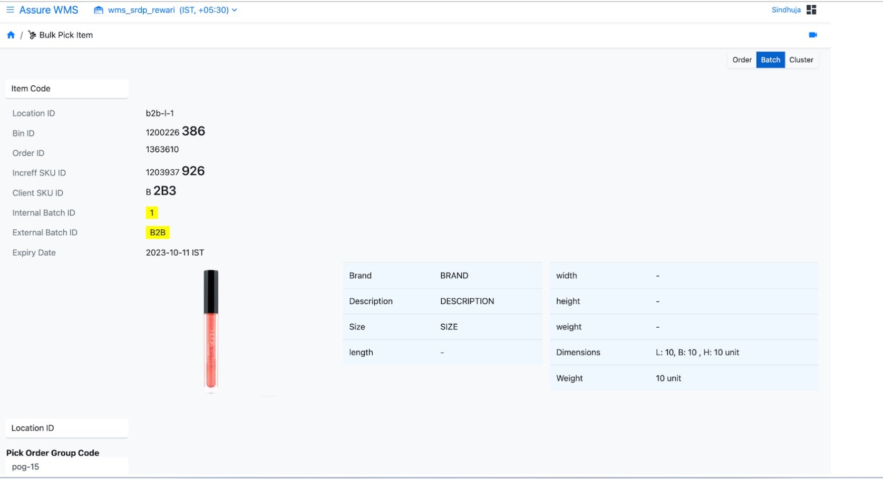Click the home breadcrumb icon

(x=11, y=35)
